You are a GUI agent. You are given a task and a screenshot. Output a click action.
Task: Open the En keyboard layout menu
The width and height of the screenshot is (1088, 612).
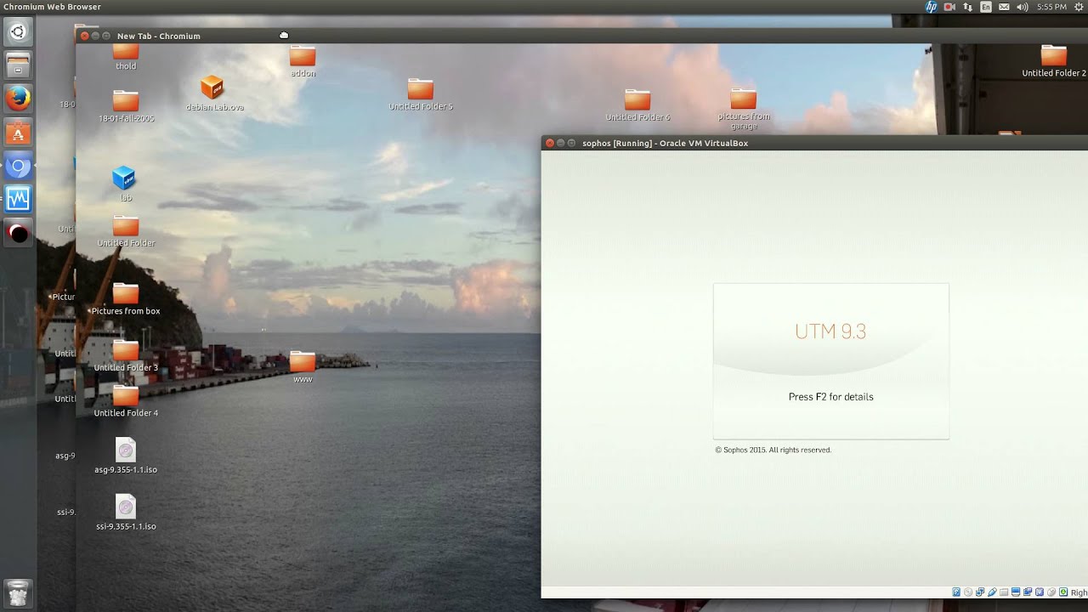pyautogui.click(x=986, y=7)
